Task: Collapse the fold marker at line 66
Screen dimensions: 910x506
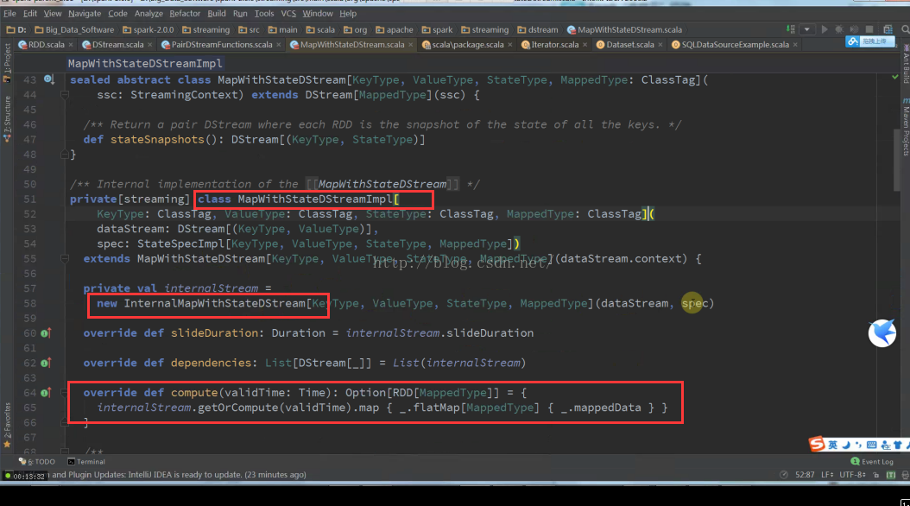Action: pyautogui.click(x=65, y=422)
